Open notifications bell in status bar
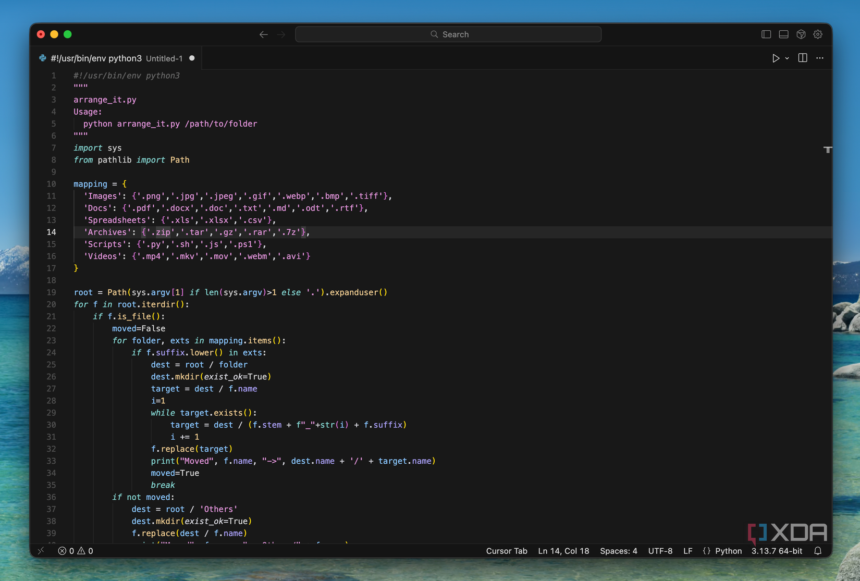860x581 pixels. [x=818, y=551]
